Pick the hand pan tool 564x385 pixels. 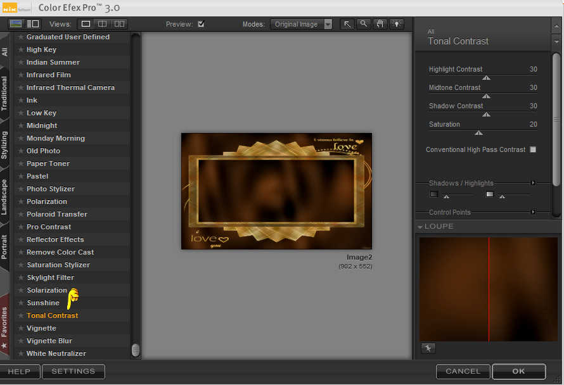pyautogui.click(x=380, y=24)
